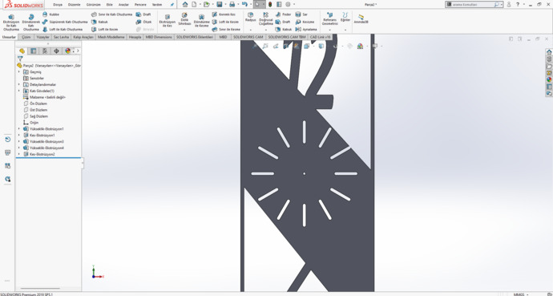
Task: Select Sağ Düzlem in feature tree
Action: (35, 116)
